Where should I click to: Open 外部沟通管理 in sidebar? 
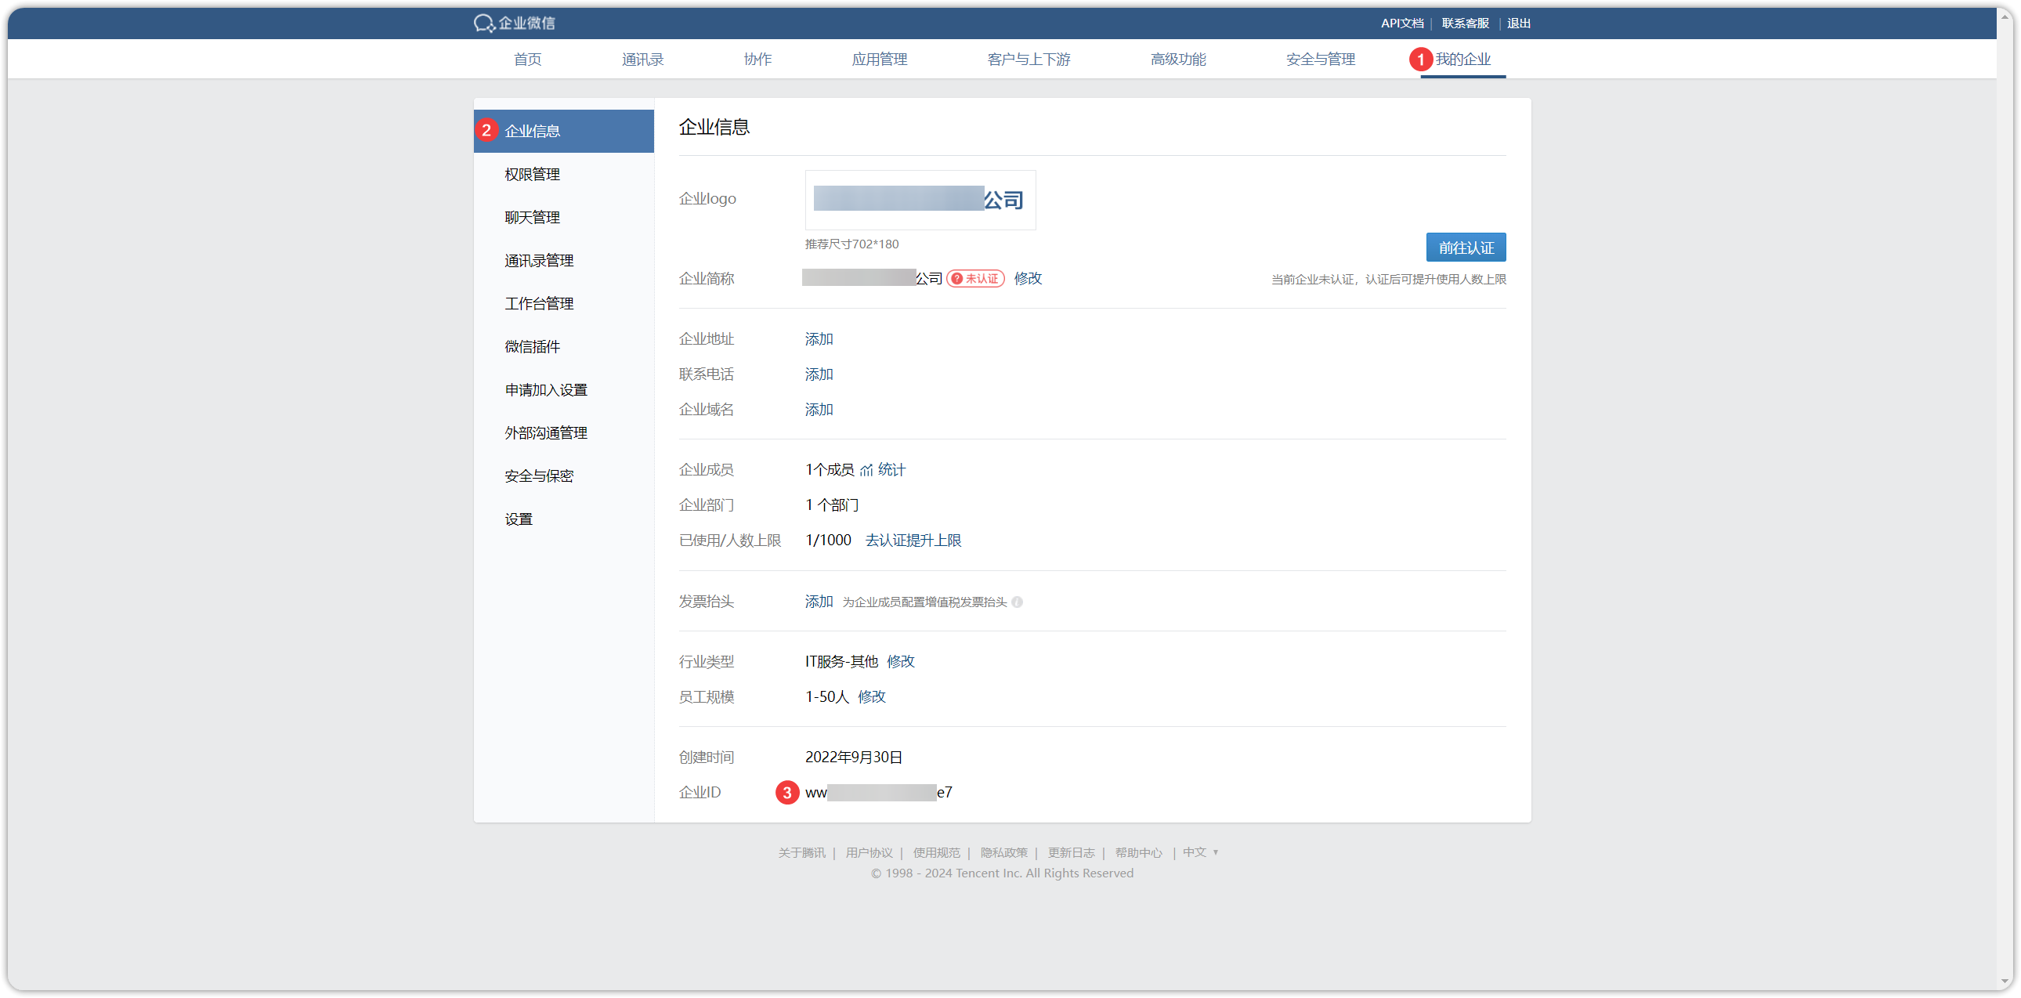coord(563,433)
